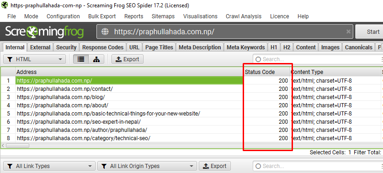Switch to the Images tab
The image size is (383, 173).
(330, 47)
